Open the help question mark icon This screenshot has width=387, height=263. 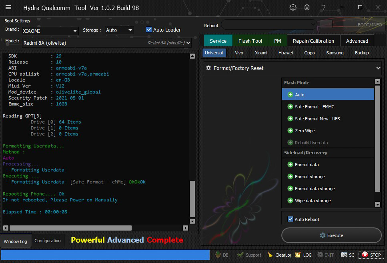coord(324,8)
